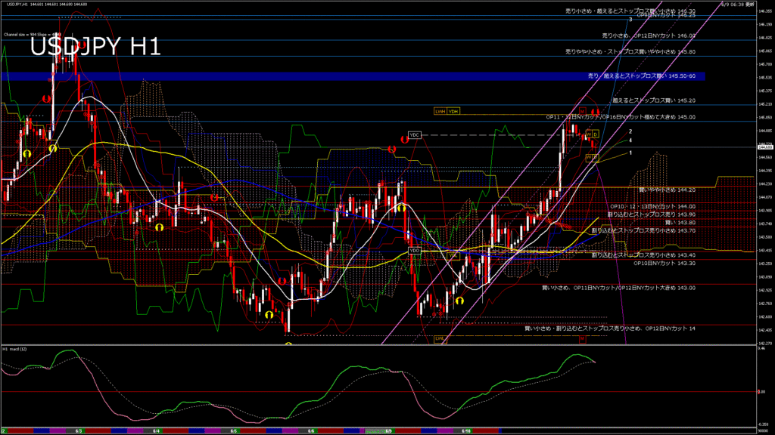Click the H1 macd (12) indicator label
This screenshot has width=775, height=435.
[x=15, y=349]
